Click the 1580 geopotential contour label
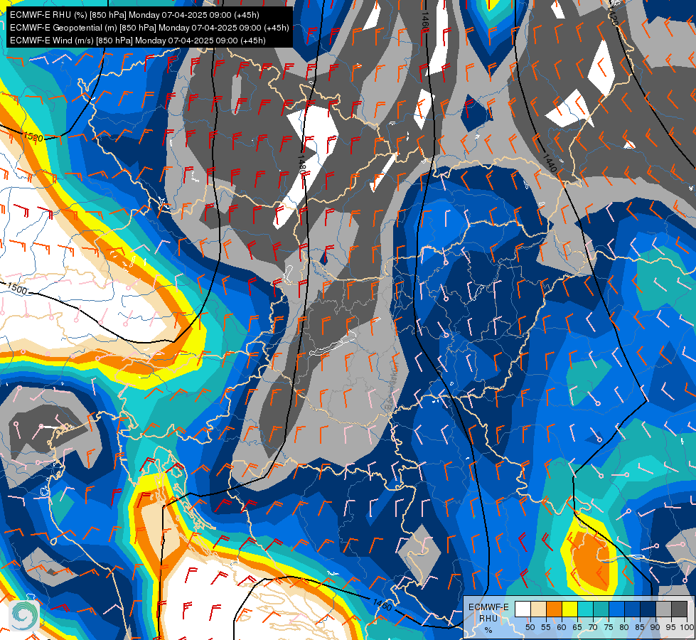This screenshot has width=696, height=640. [x=33, y=137]
